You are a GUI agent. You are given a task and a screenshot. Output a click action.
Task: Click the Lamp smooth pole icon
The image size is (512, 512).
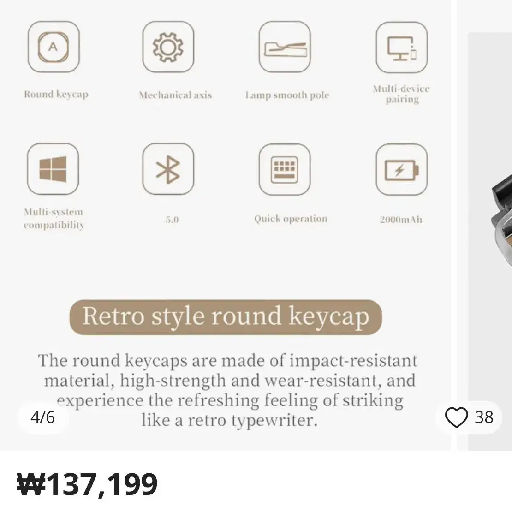pos(285,47)
